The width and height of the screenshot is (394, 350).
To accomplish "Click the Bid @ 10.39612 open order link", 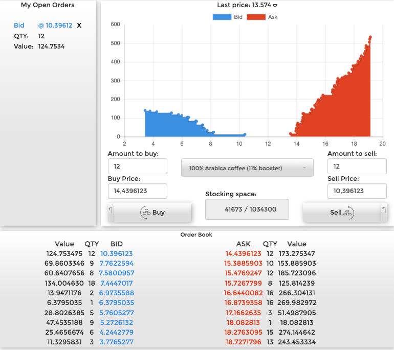I will point(43,26).
